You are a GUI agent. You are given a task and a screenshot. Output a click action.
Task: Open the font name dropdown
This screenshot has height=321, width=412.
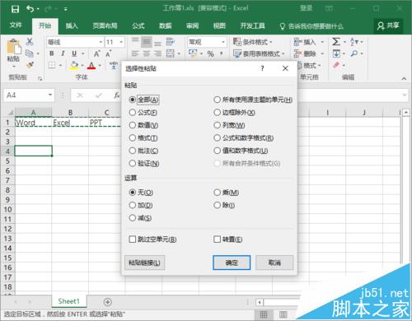[101, 42]
